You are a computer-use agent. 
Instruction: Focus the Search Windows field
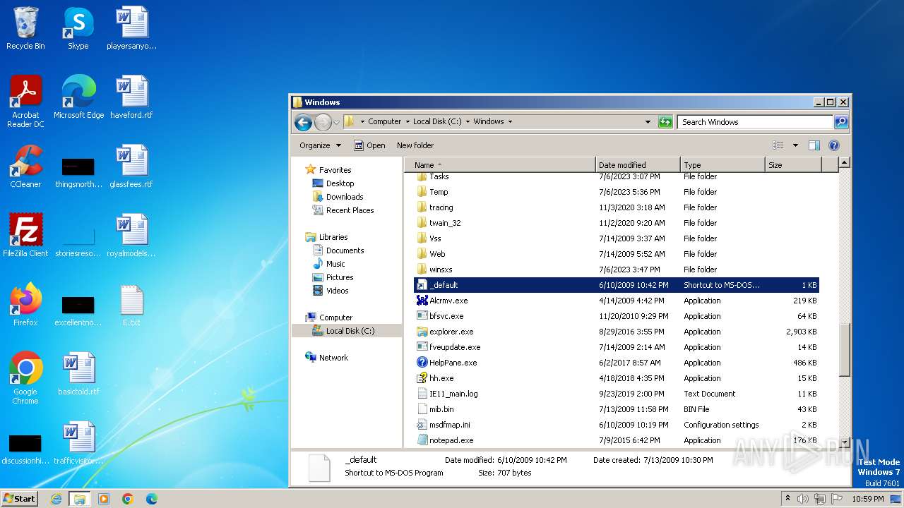(754, 122)
